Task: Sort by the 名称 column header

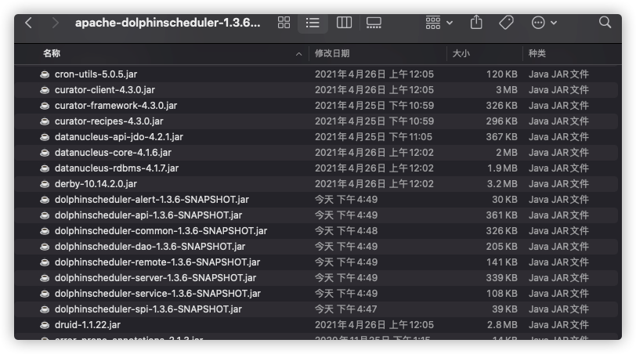Action: point(52,53)
